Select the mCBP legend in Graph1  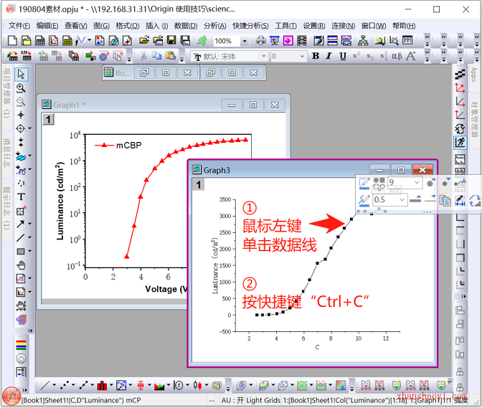[x=118, y=145]
